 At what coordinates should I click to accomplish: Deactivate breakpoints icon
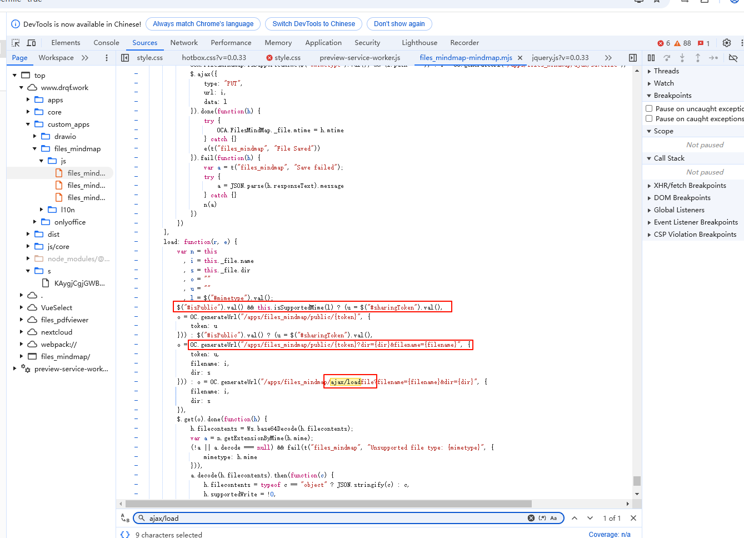pos(733,58)
